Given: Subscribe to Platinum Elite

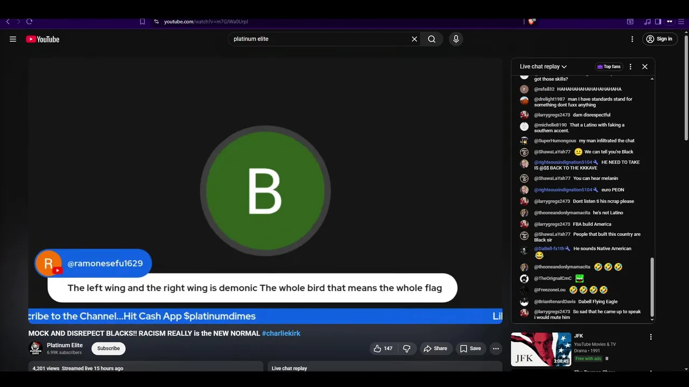Looking at the screenshot, I should pos(108,348).
